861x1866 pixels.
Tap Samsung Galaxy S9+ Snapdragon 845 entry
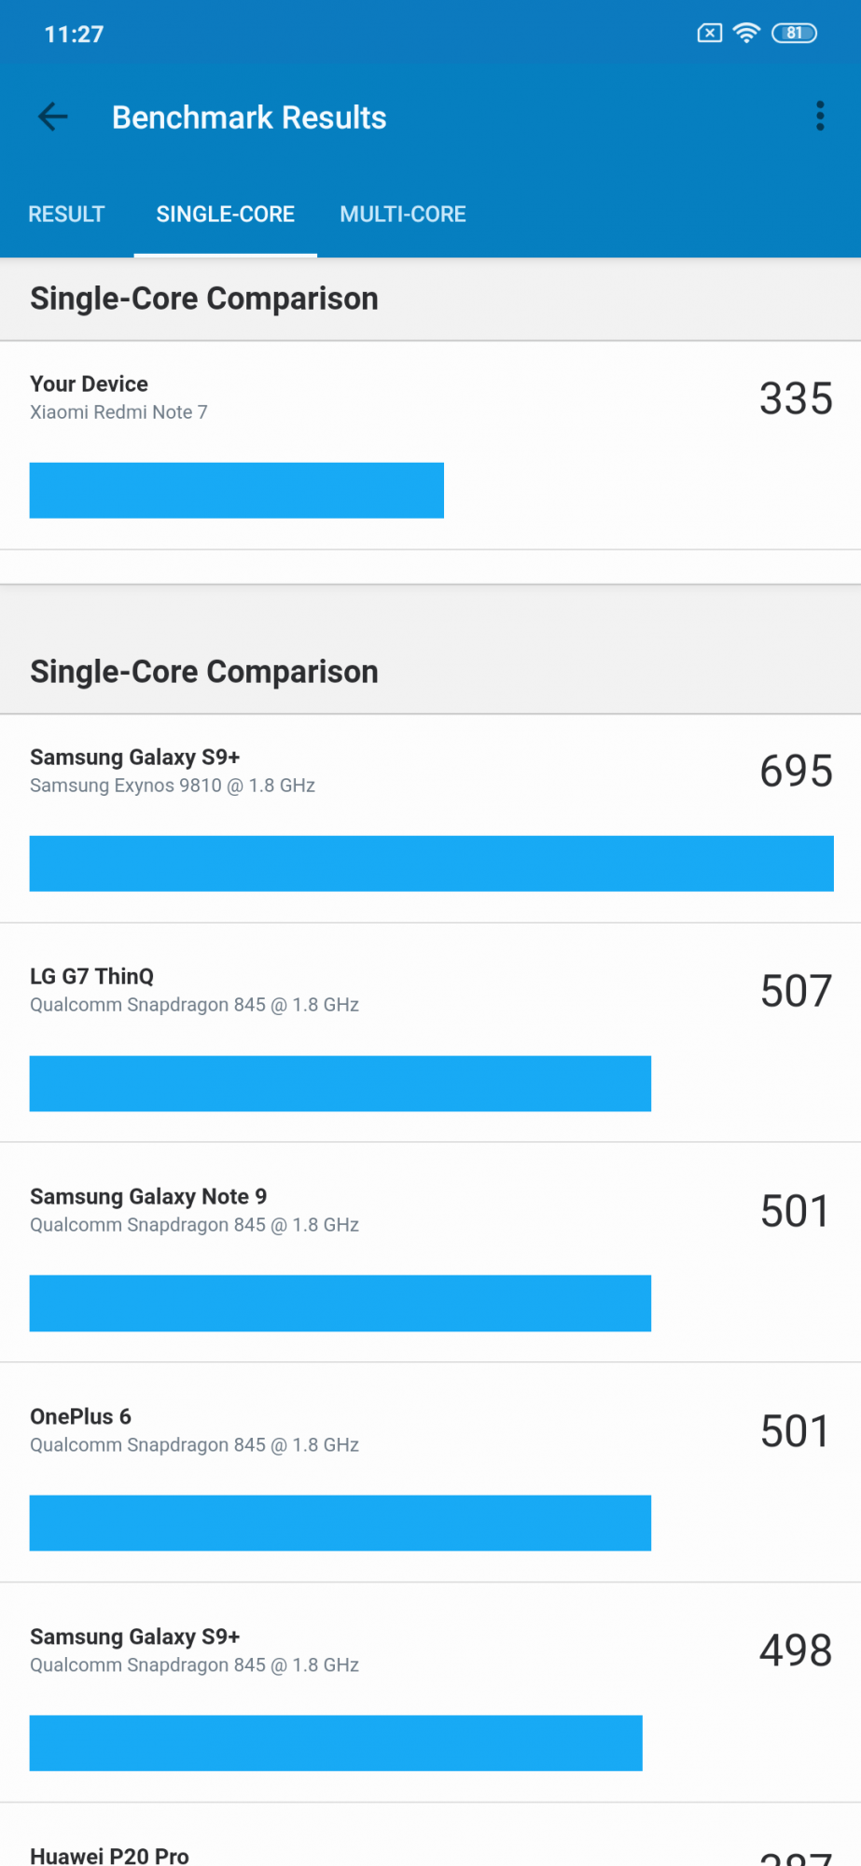(194, 1650)
